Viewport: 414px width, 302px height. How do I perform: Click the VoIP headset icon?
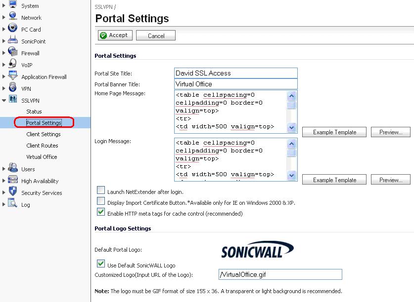(x=13, y=64)
